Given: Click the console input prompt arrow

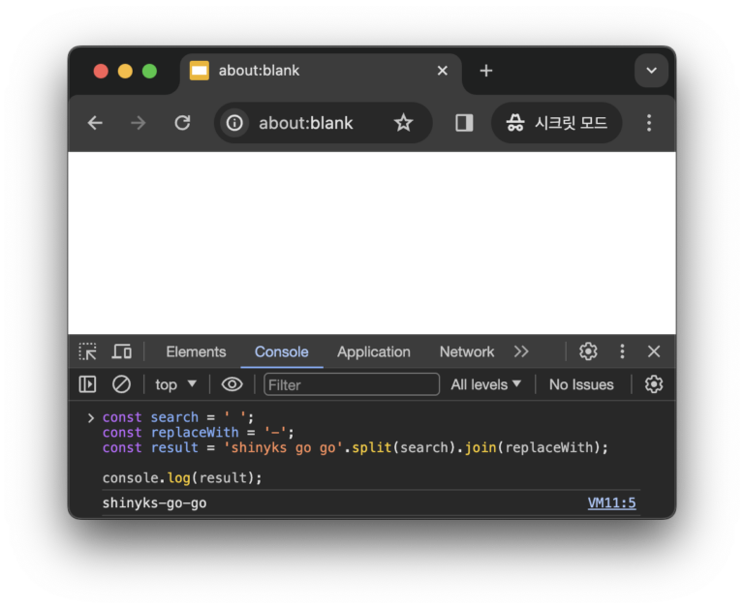Looking at the screenshot, I should coord(91,418).
